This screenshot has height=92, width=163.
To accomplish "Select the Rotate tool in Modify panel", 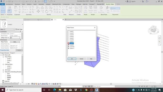I will [47, 11].
